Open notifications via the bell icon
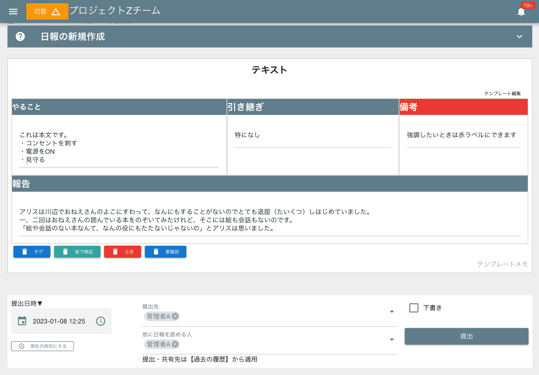The width and height of the screenshot is (539, 375). click(x=521, y=12)
